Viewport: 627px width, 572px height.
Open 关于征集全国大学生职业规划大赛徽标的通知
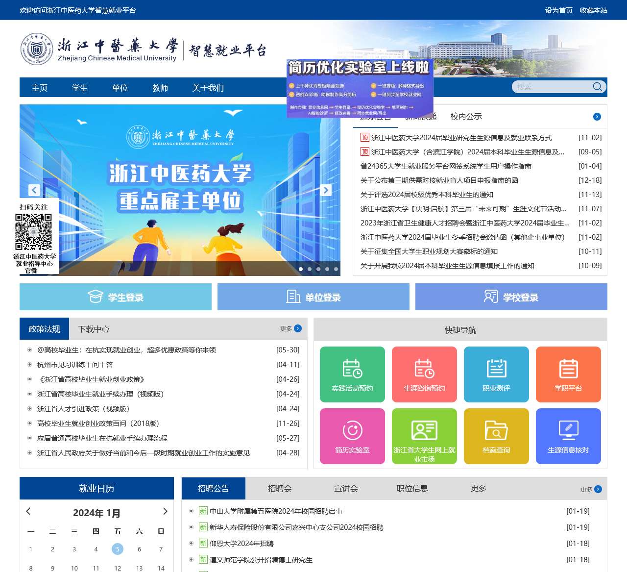click(429, 251)
